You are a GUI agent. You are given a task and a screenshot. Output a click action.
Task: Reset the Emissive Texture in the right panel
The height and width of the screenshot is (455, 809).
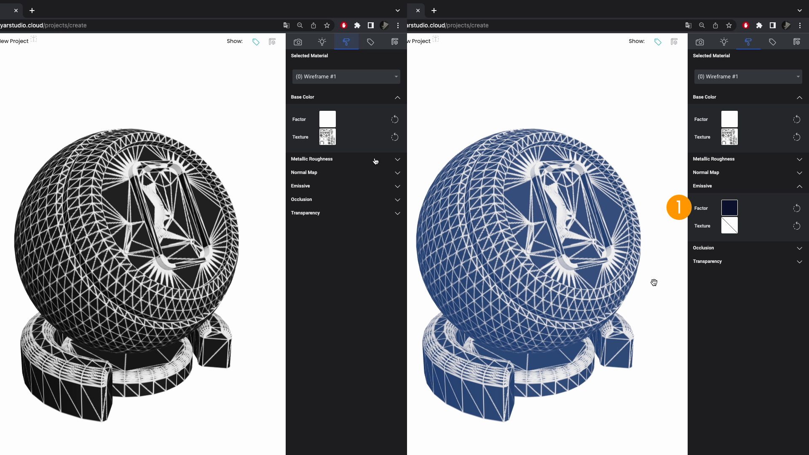[x=797, y=226]
